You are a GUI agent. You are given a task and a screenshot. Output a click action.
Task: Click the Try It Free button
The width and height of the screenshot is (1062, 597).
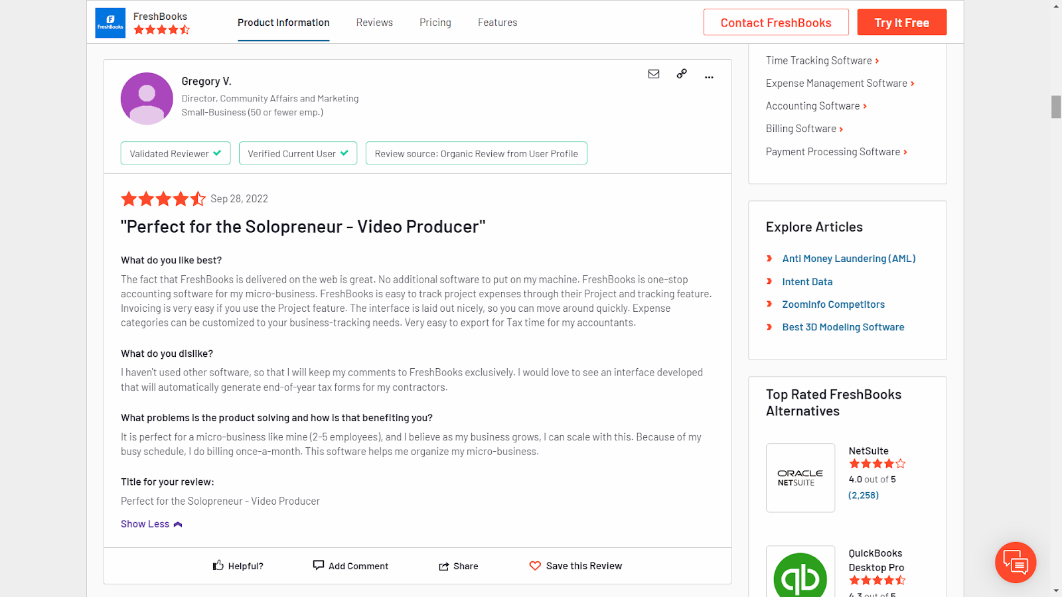[901, 23]
